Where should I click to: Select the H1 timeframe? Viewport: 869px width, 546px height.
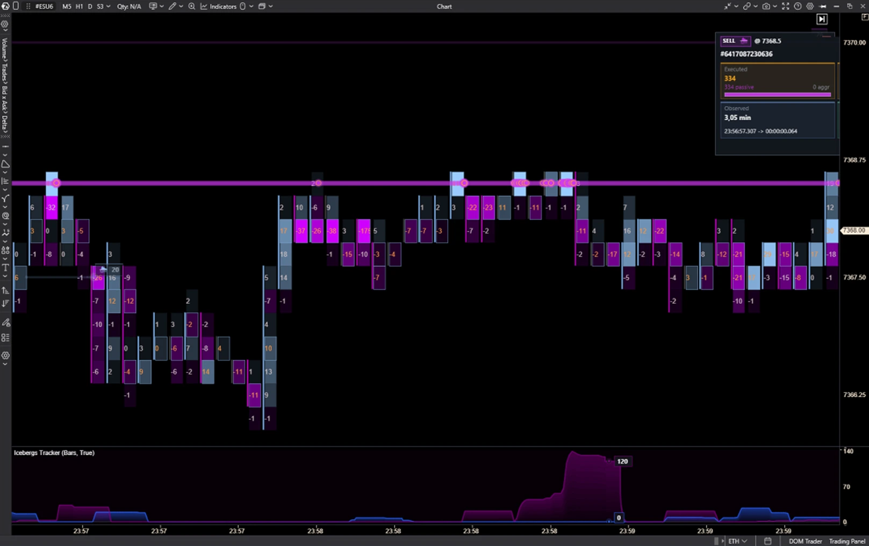point(79,6)
